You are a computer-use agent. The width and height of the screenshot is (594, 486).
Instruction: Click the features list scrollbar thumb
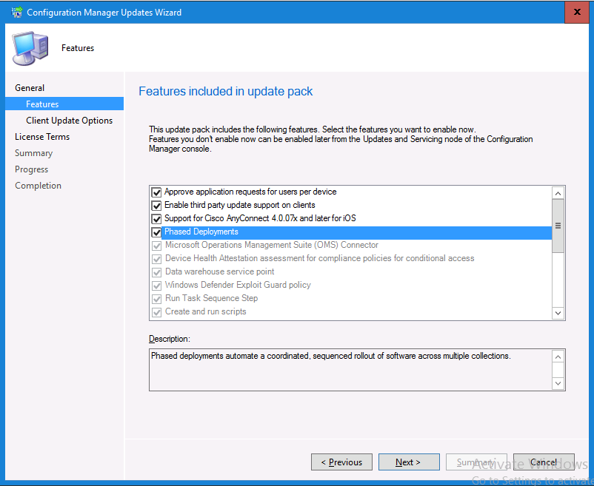point(558,226)
